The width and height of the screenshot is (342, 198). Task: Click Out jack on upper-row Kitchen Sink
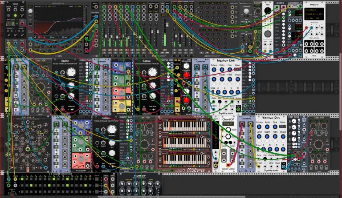click(x=238, y=110)
